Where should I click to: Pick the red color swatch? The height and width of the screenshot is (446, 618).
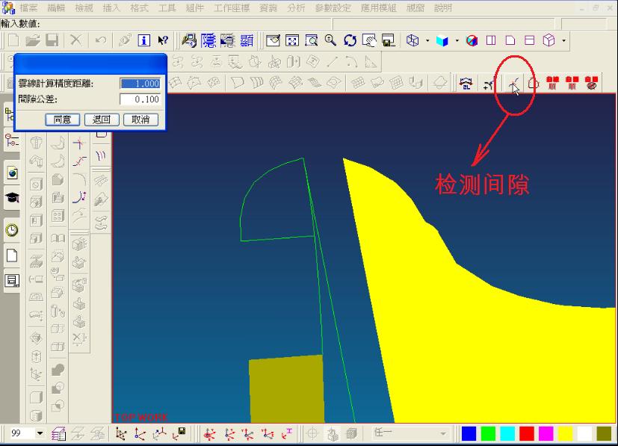527,434
